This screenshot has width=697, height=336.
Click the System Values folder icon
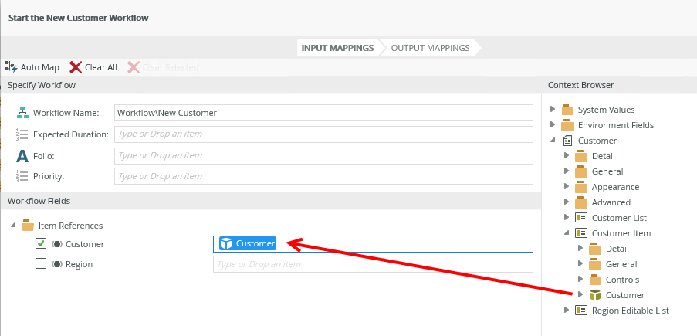click(567, 110)
